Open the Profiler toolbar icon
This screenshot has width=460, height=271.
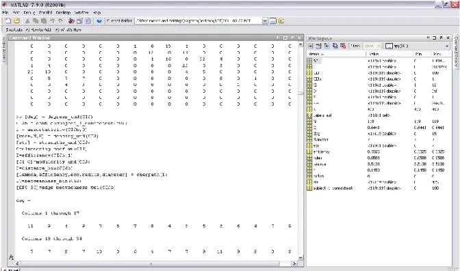88,20
